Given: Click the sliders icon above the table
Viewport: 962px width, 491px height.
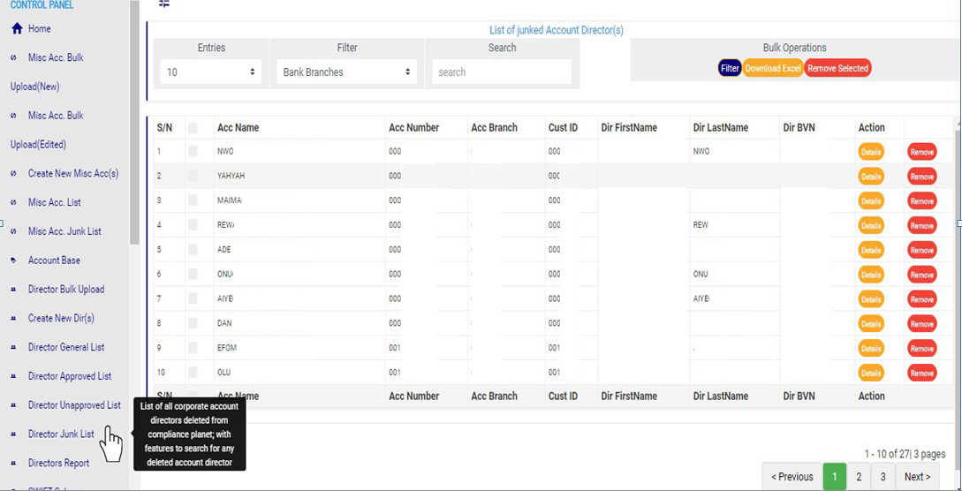Looking at the screenshot, I should 164,4.
